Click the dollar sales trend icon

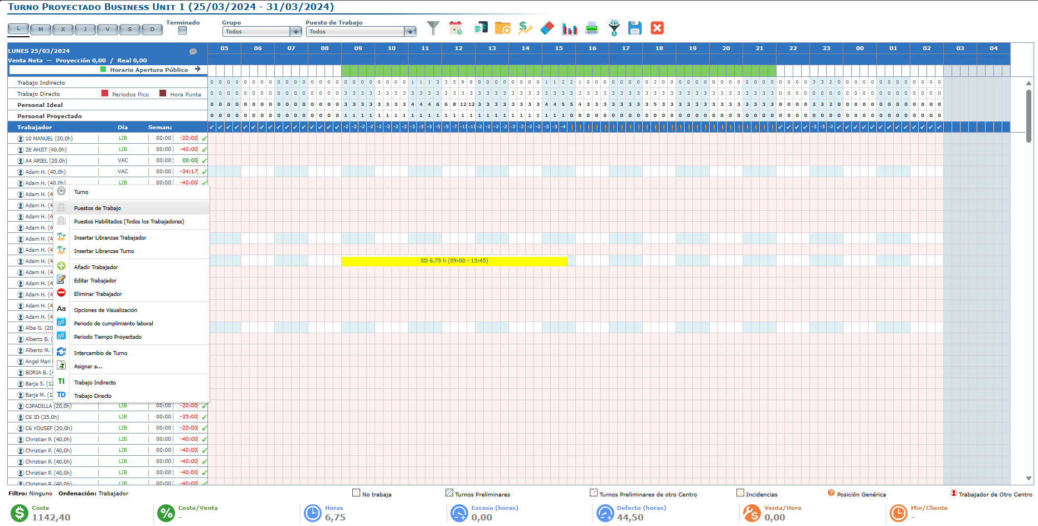(x=525, y=28)
